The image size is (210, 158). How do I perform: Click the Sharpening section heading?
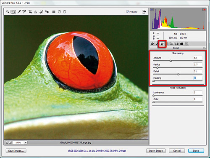(x=178, y=53)
